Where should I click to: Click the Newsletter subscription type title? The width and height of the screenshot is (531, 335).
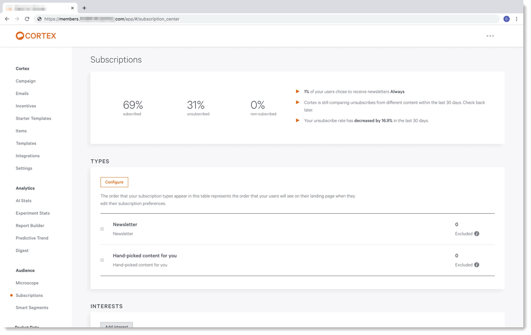pos(125,225)
